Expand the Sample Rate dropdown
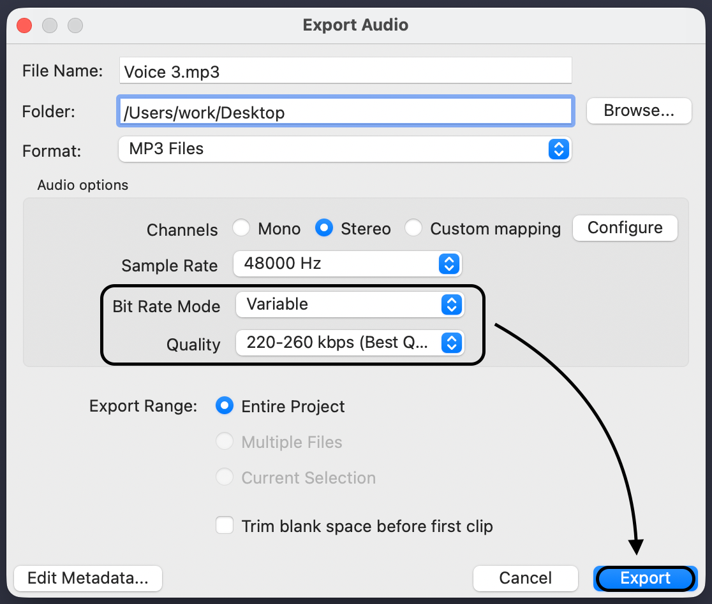Viewport: 712px width, 604px height. pyautogui.click(x=347, y=264)
